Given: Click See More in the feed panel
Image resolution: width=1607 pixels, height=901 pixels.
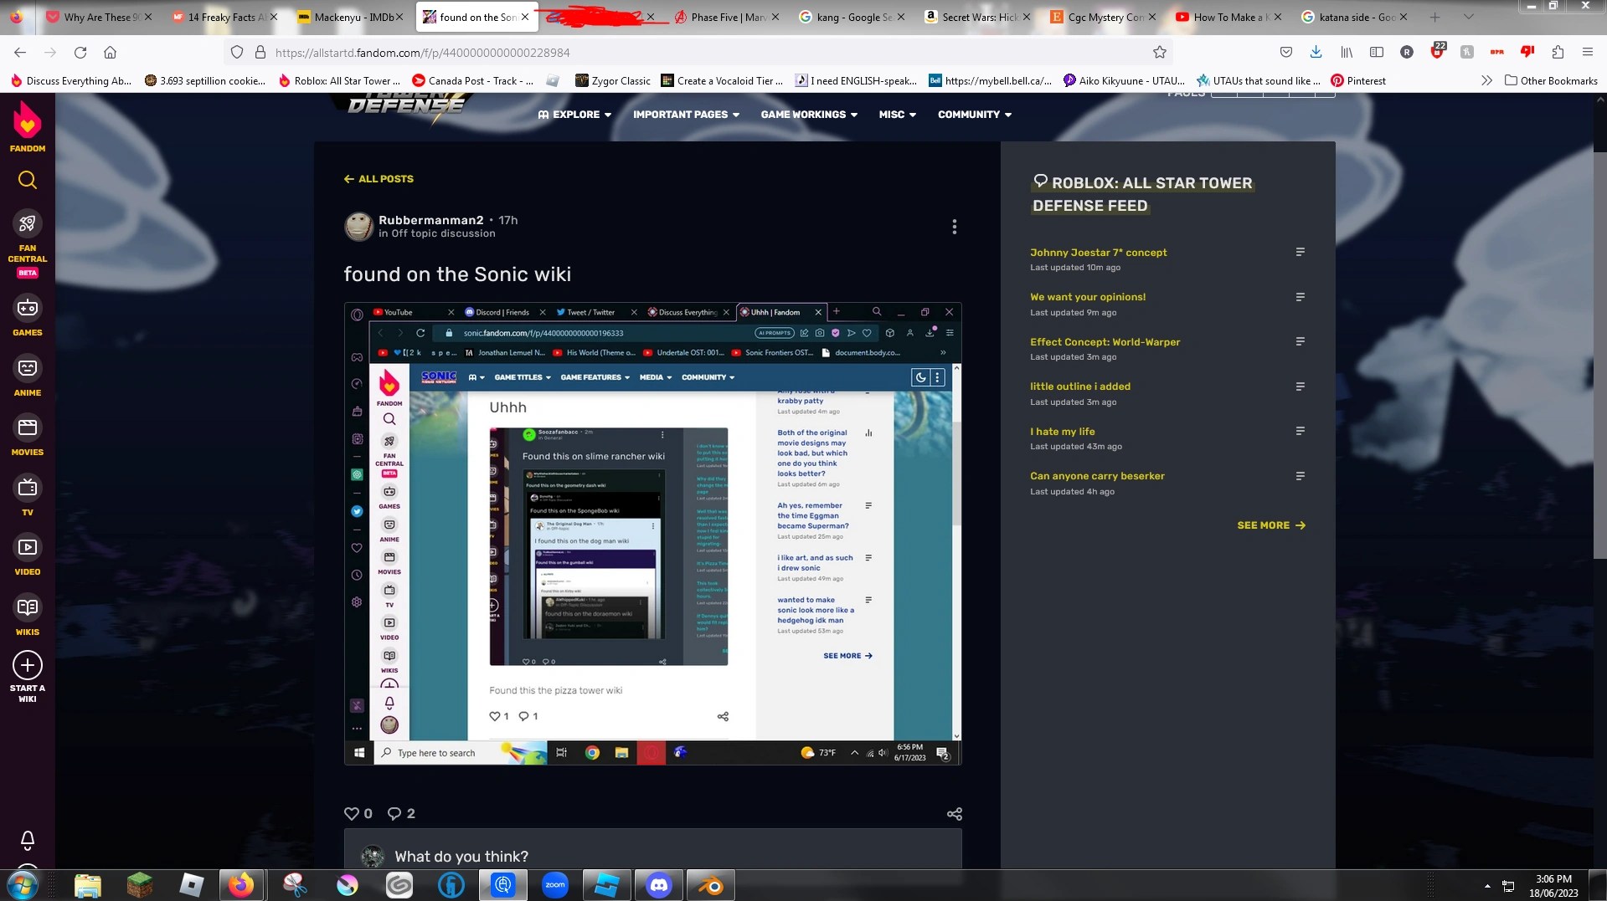Looking at the screenshot, I should pos(1271,525).
